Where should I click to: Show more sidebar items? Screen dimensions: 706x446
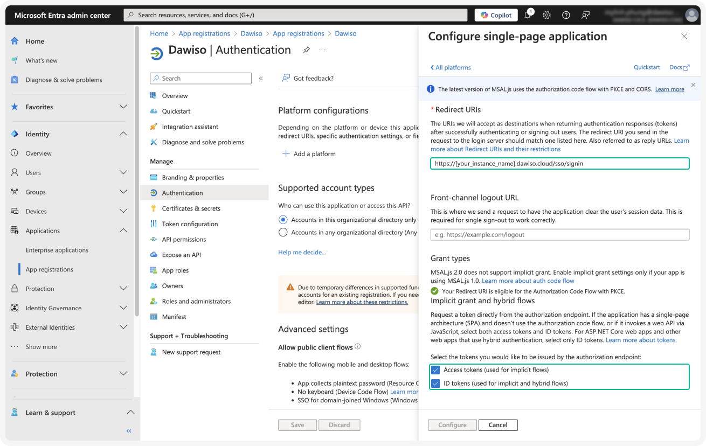click(41, 347)
